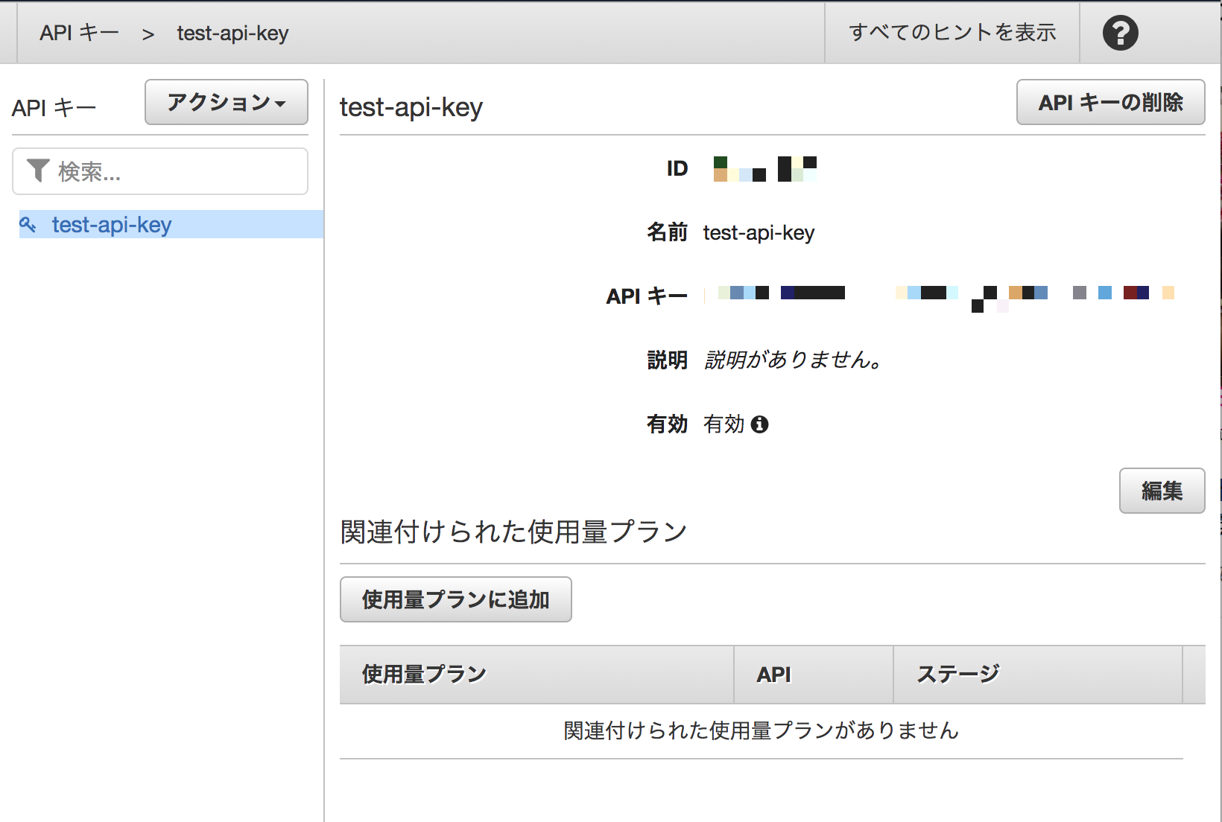The image size is (1222, 822).
Task: Go to API キー breadcrumb link
Action: 79,33
